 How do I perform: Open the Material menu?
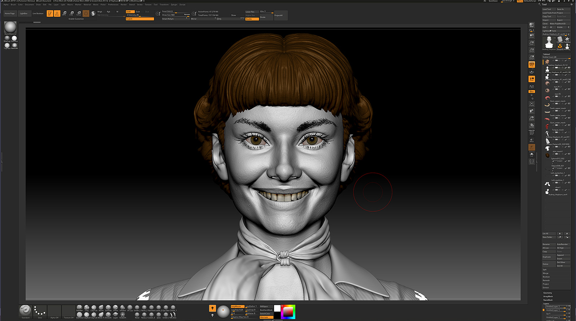coord(87,5)
